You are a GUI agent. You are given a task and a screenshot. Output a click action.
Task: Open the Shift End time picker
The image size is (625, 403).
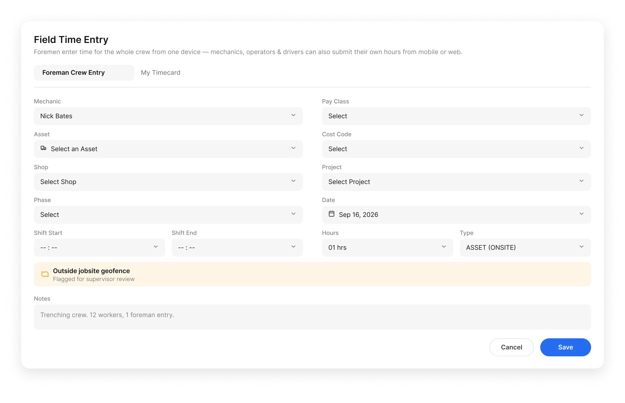coord(237,248)
